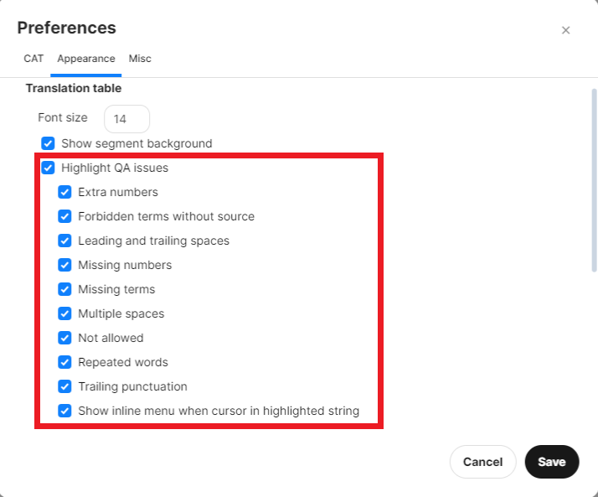Toggle Highlight QA issues checkbox
The width and height of the screenshot is (598, 497).
tap(49, 168)
